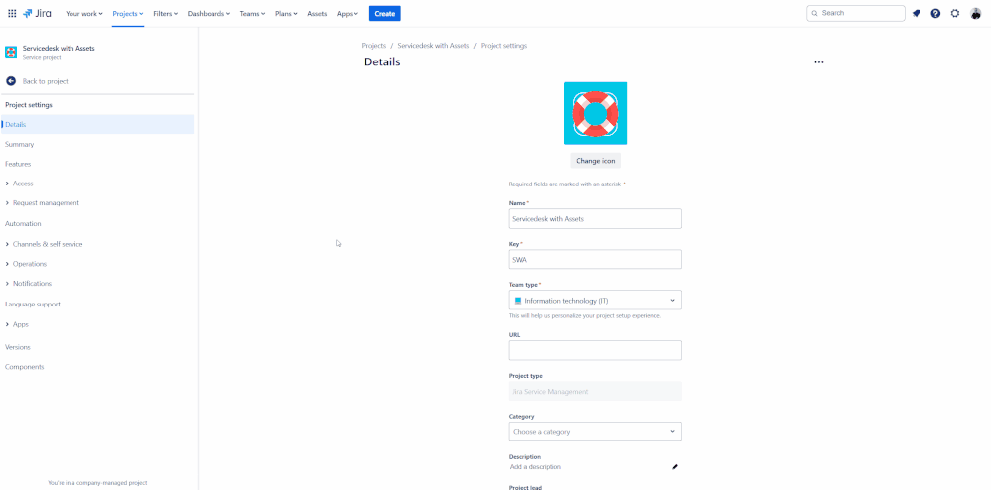Click the Name input field
The image size is (991, 490).
pyautogui.click(x=596, y=219)
